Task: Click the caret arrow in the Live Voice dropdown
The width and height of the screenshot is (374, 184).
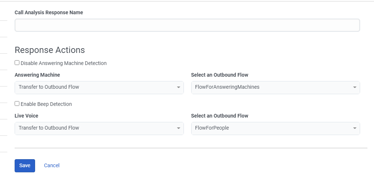Action: [178, 129]
